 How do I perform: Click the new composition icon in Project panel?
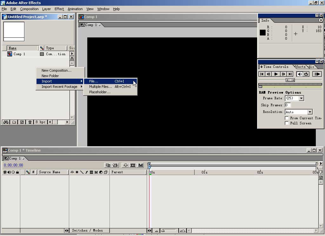(x=22, y=122)
